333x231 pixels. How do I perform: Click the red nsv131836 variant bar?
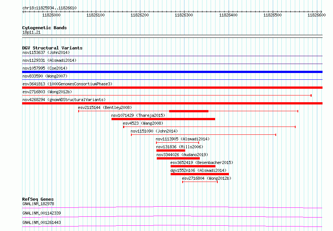(171, 151)
